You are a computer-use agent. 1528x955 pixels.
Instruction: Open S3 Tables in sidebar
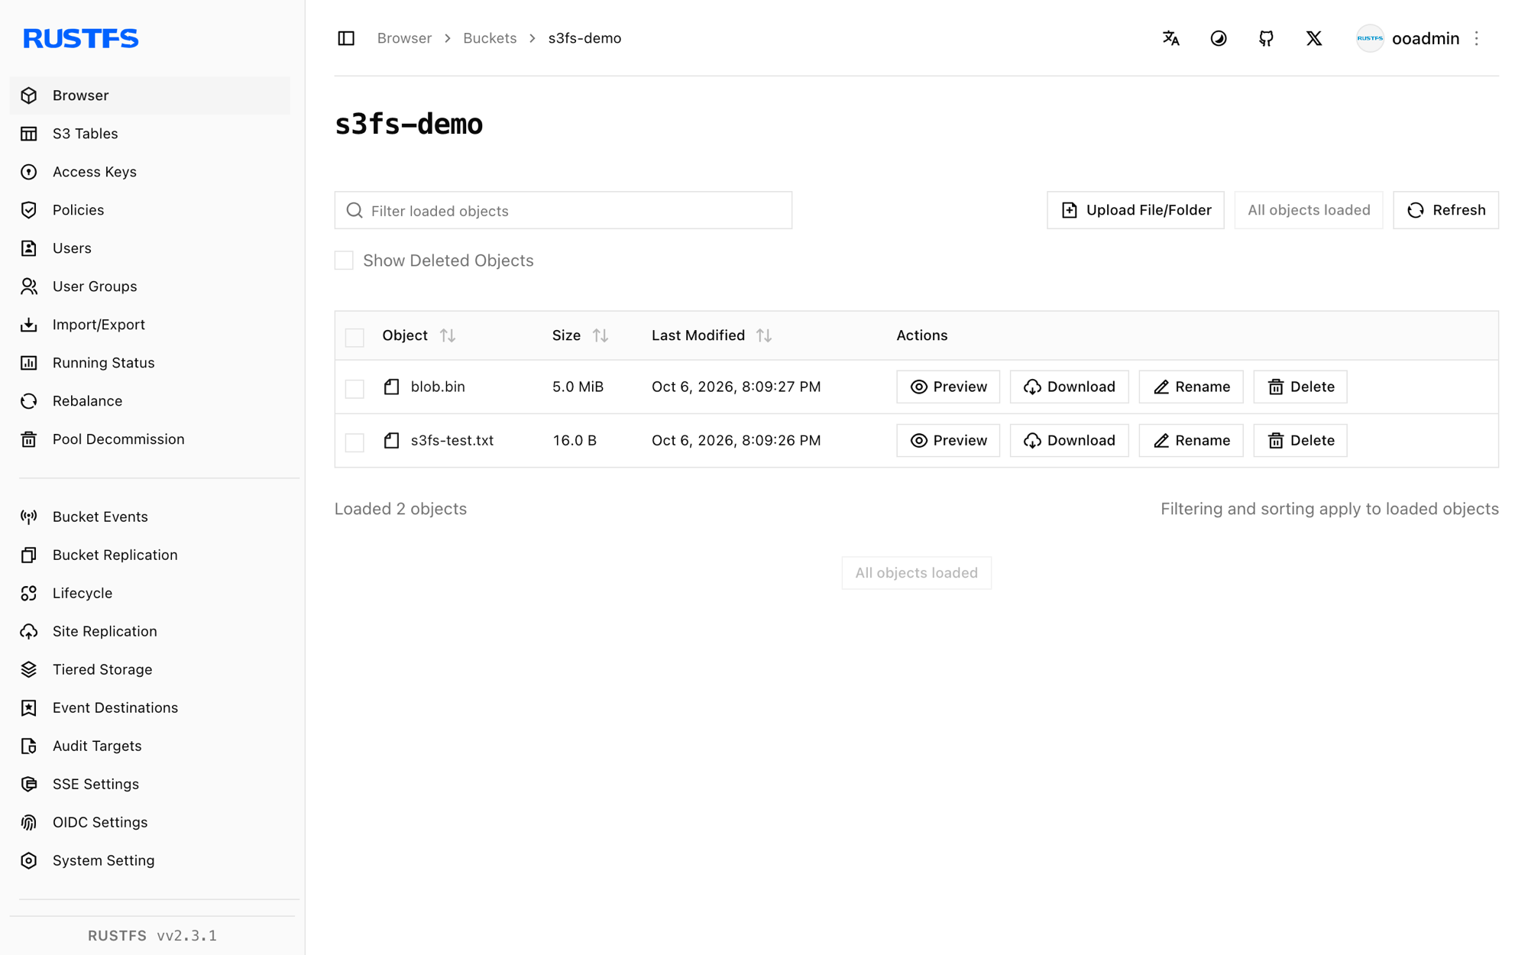pos(150,134)
